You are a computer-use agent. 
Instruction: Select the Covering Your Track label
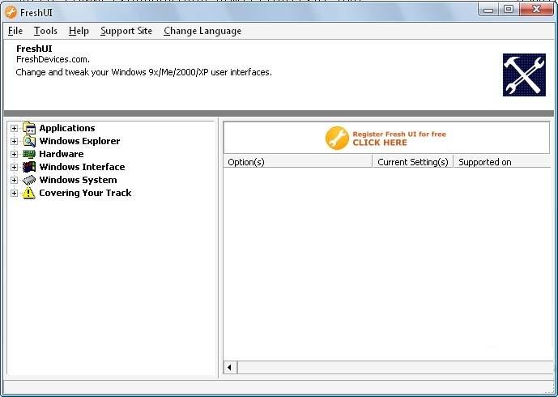(85, 193)
